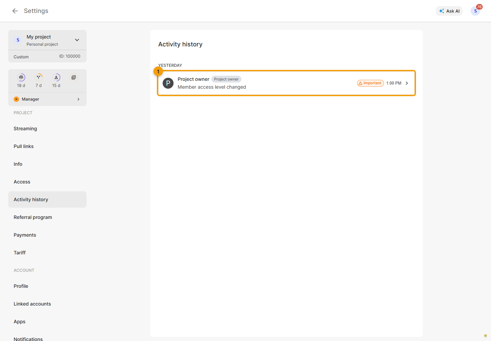Click the '1:00 PM' timestamp

(x=394, y=83)
